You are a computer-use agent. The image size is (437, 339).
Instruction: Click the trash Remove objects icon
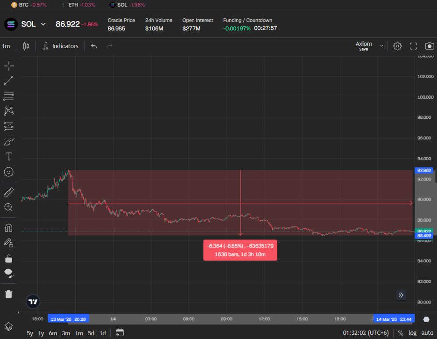pyautogui.click(x=9, y=294)
